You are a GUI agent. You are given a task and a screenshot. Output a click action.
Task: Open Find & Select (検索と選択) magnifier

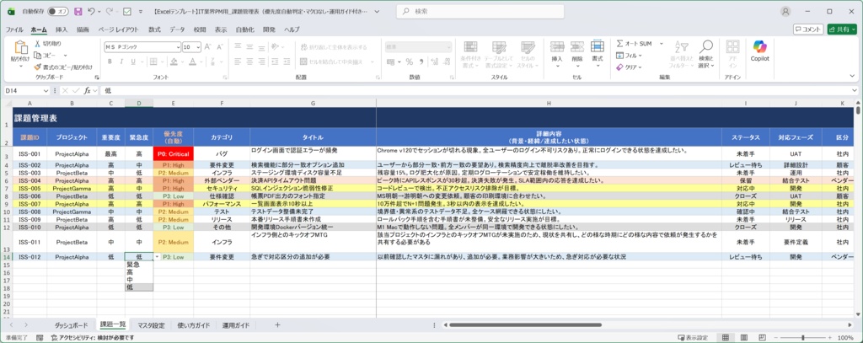click(x=706, y=47)
